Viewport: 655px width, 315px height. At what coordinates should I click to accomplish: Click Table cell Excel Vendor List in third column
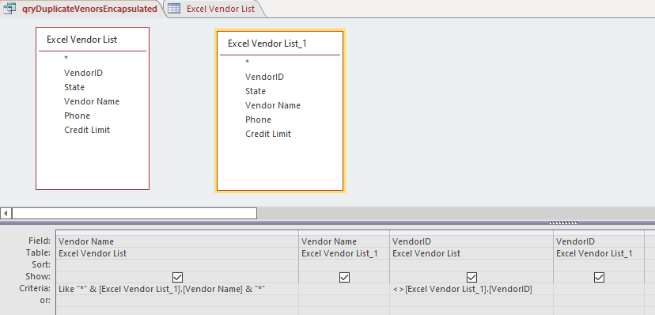tap(471, 253)
